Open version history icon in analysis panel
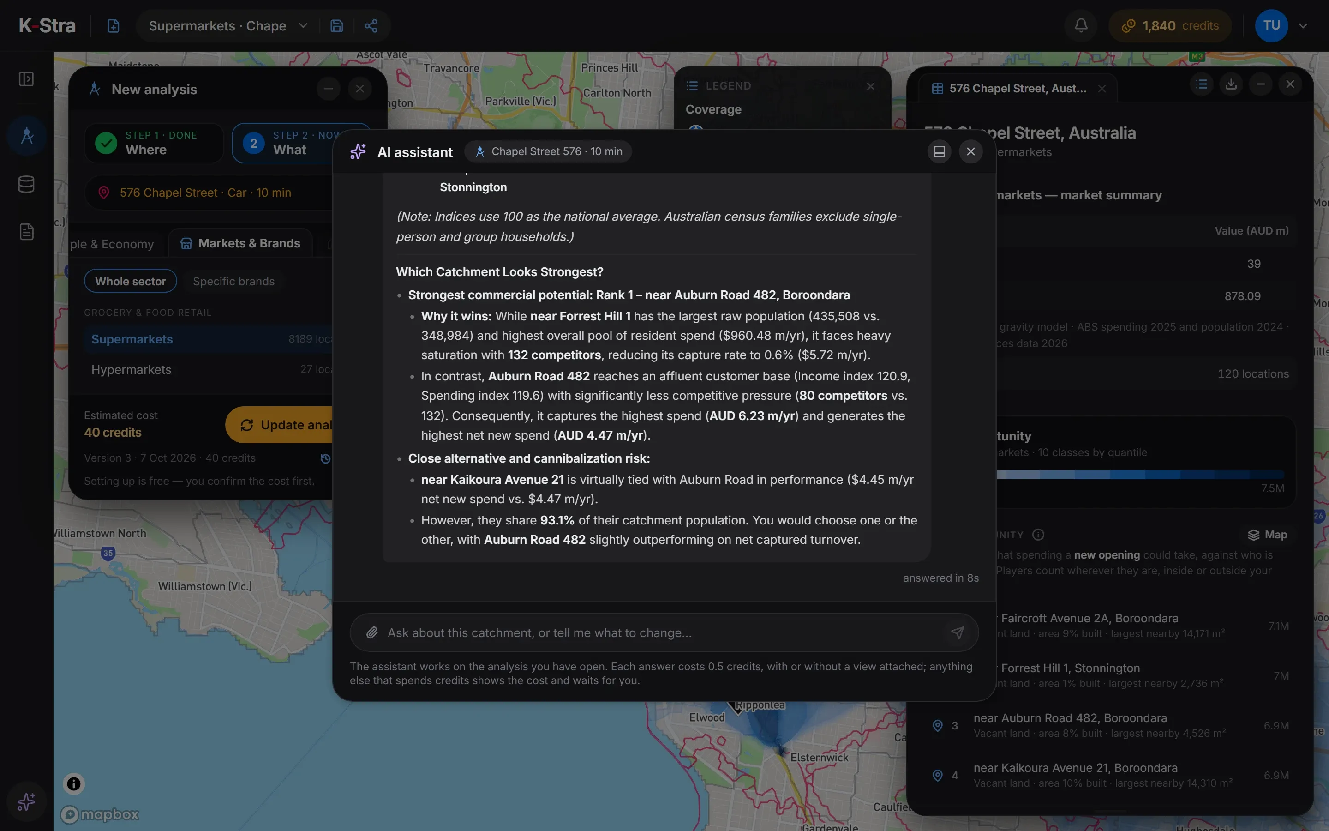The width and height of the screenshot is (1329, 831). click(325, 458)
